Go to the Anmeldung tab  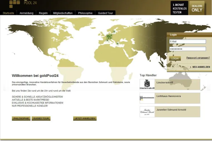(26, 13)
